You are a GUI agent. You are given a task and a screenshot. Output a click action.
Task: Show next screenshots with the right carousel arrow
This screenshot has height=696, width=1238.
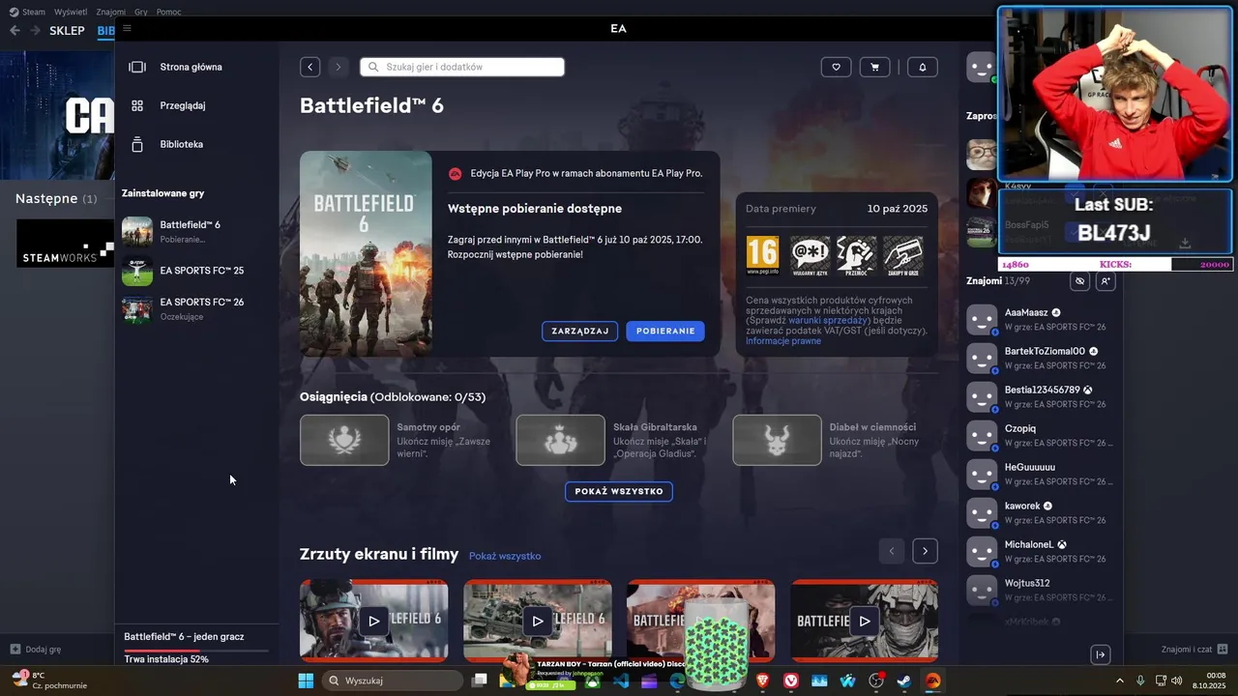(925, 551)
